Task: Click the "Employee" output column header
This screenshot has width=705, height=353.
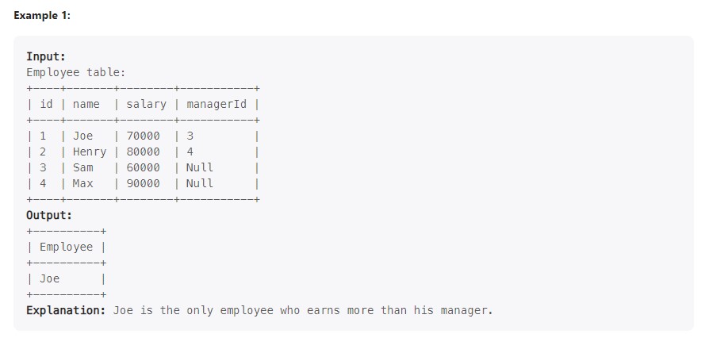Action: pos(66,247)
